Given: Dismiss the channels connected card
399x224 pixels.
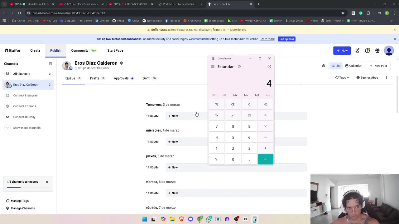Looking at the screenshot, I should [47, 182].
